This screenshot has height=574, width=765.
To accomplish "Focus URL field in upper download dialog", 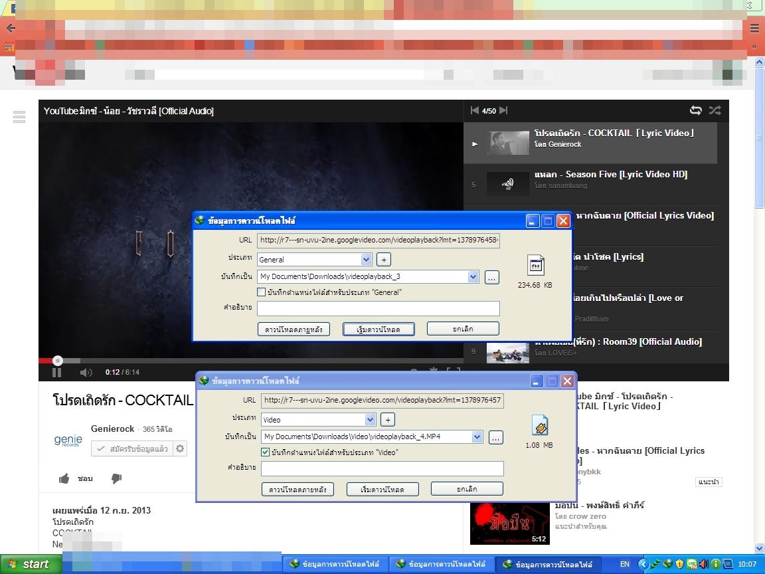I will 379,240.
